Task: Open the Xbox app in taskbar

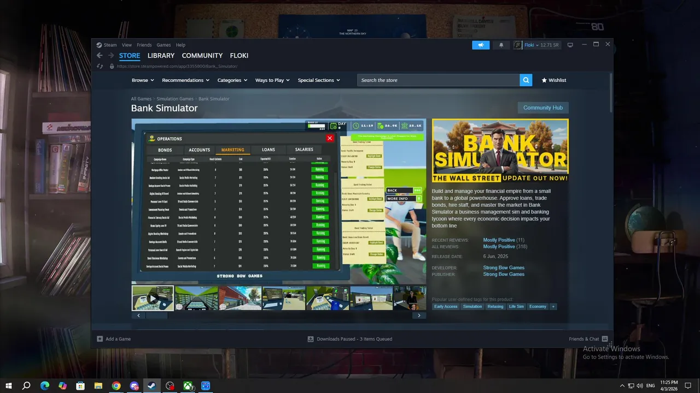Action: (x=188, y=386)
